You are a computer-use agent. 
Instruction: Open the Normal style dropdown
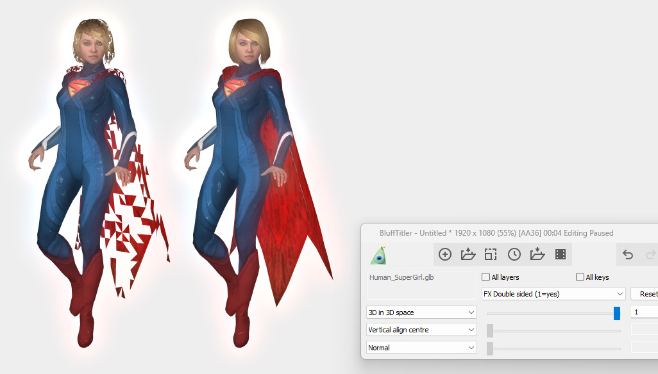coord(421,348)
